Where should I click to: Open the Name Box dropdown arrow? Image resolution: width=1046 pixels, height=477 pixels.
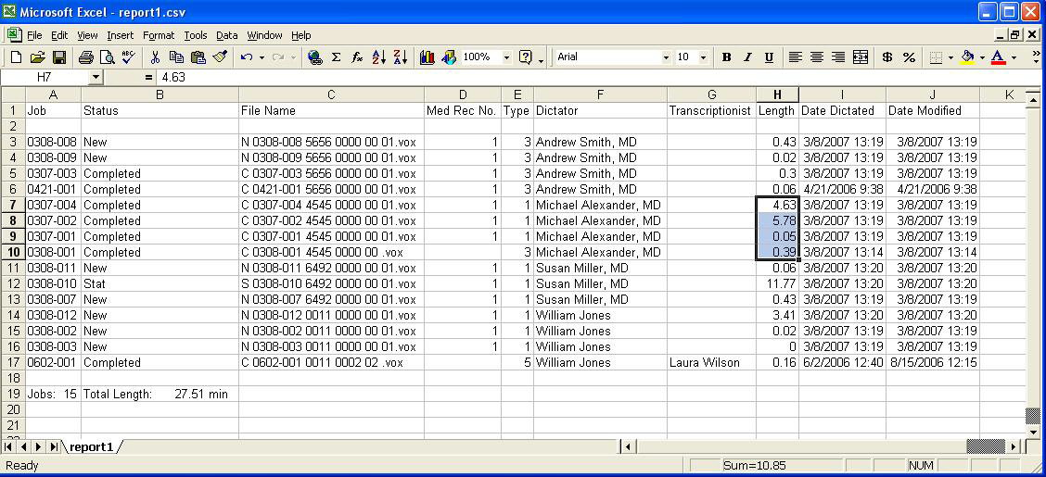[96, 77]
